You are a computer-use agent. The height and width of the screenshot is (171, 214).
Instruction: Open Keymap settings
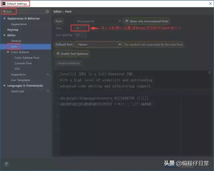coord(13,30)
